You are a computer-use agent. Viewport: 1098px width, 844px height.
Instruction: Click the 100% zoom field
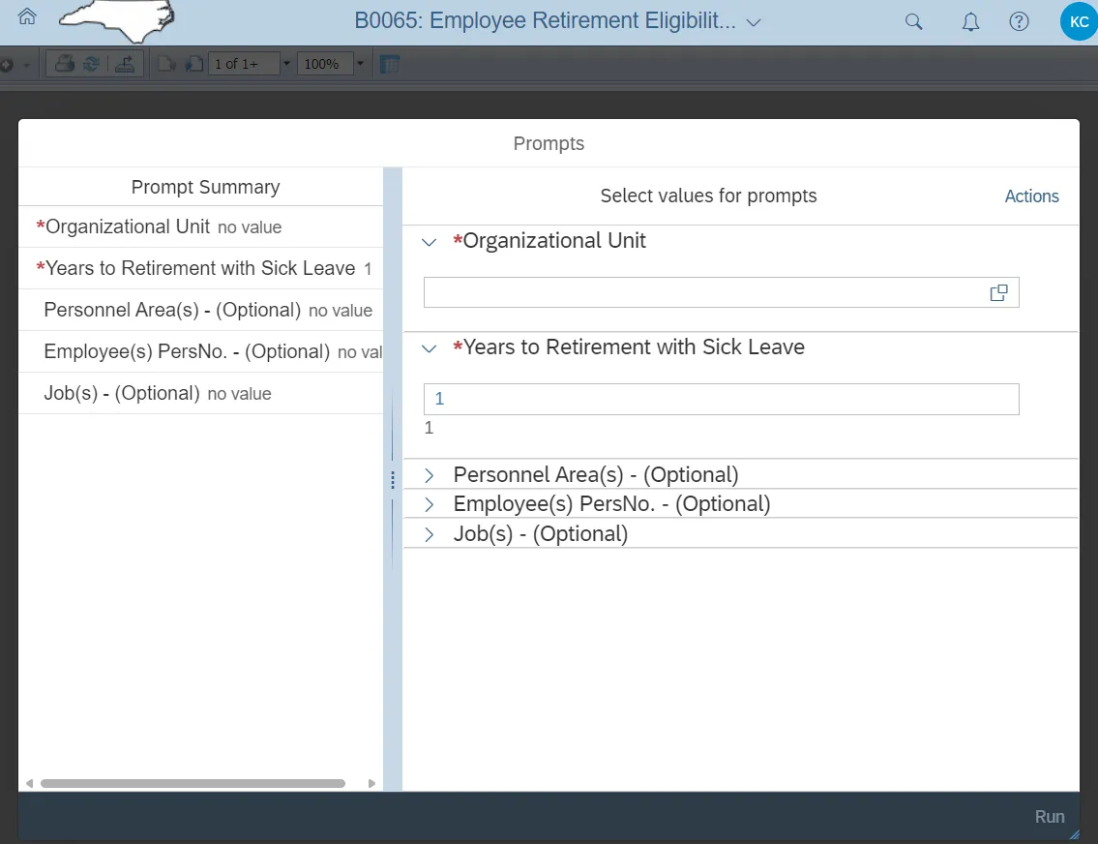tap(324, 64)
